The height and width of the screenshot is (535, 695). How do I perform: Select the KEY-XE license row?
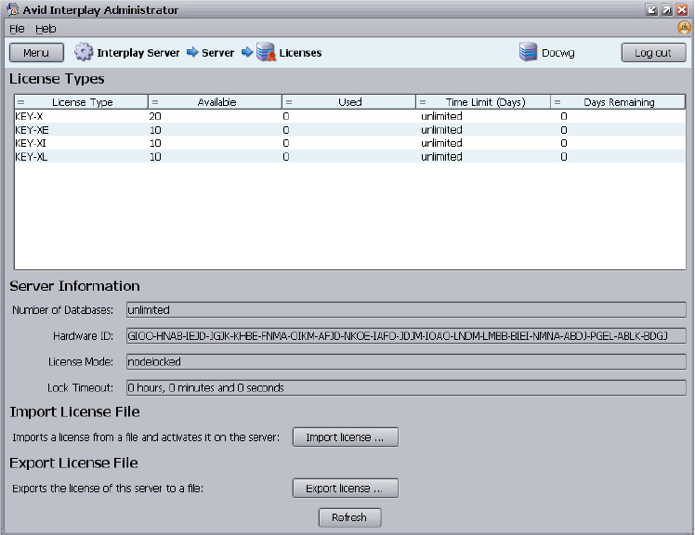click(x=350, y=130)
